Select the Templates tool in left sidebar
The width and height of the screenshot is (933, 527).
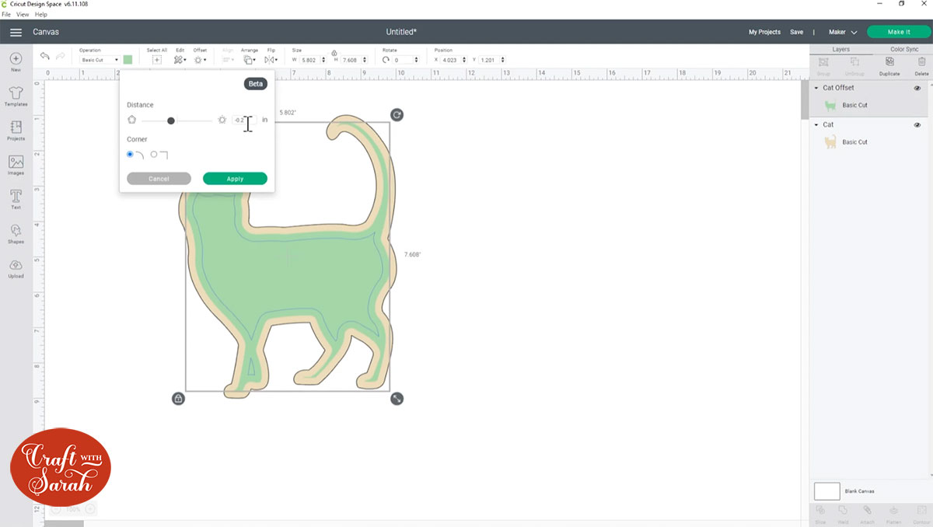click(x=16, y=94)
